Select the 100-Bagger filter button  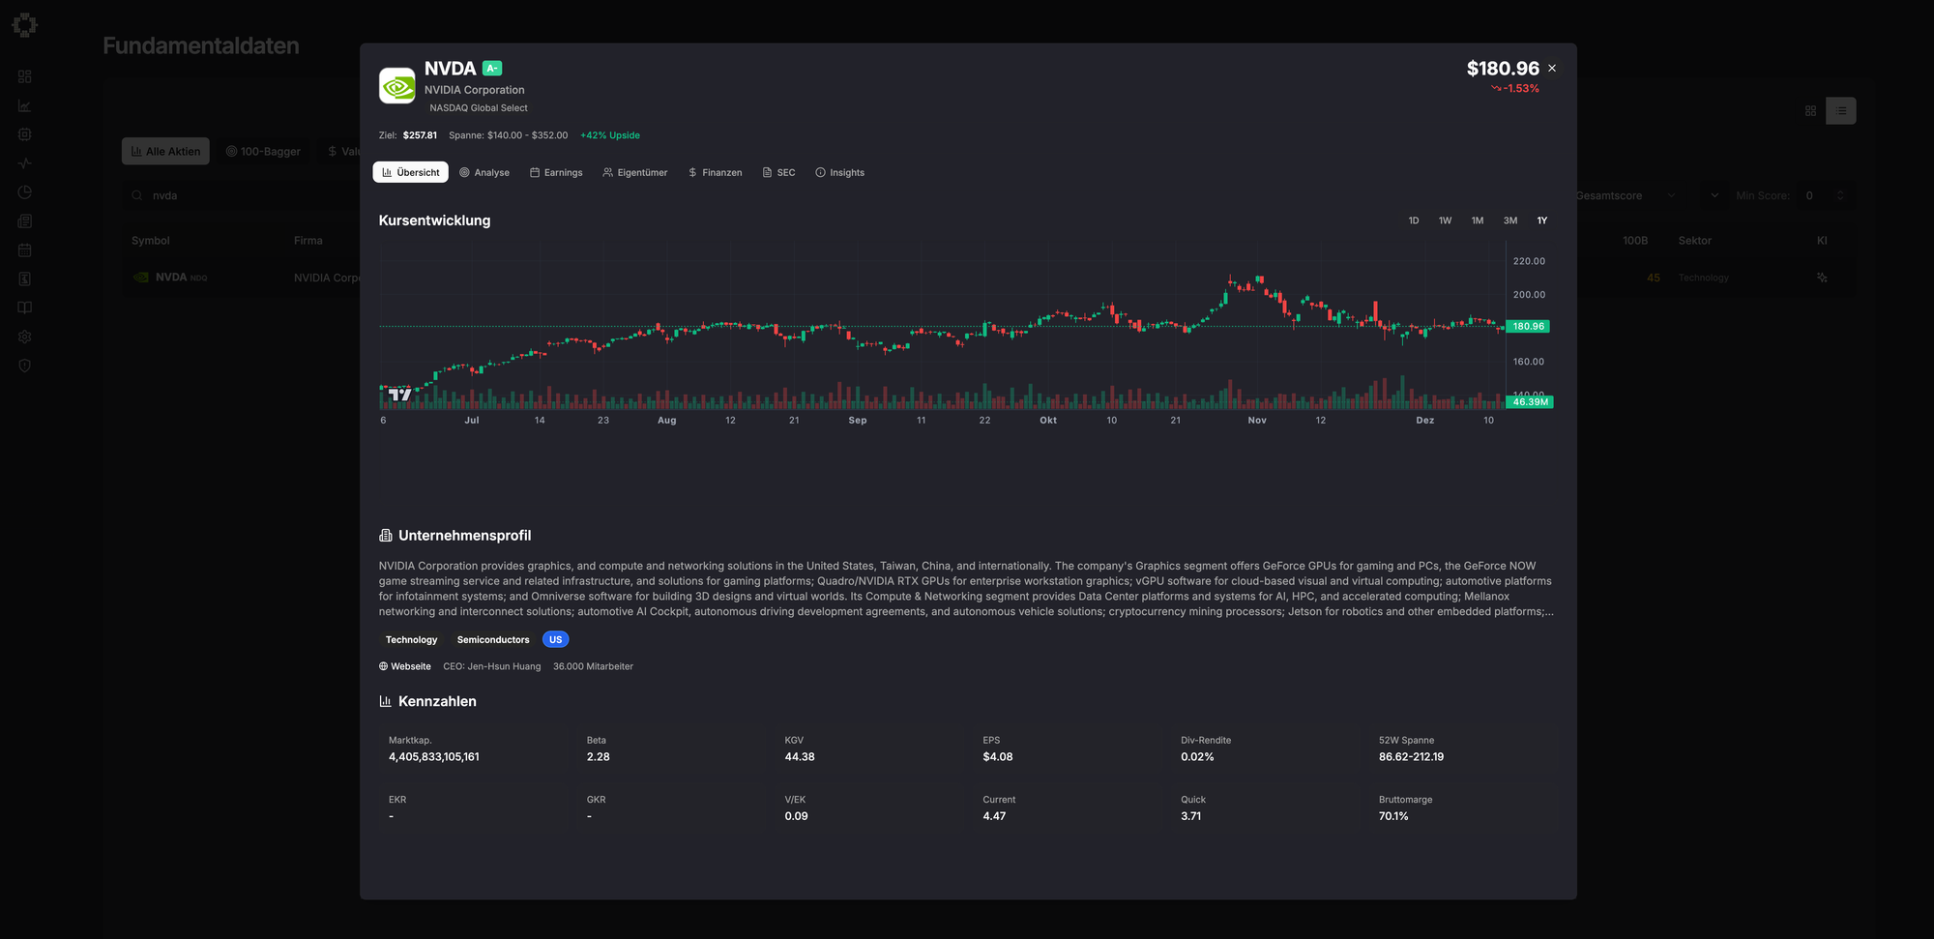tap(263, 151)
